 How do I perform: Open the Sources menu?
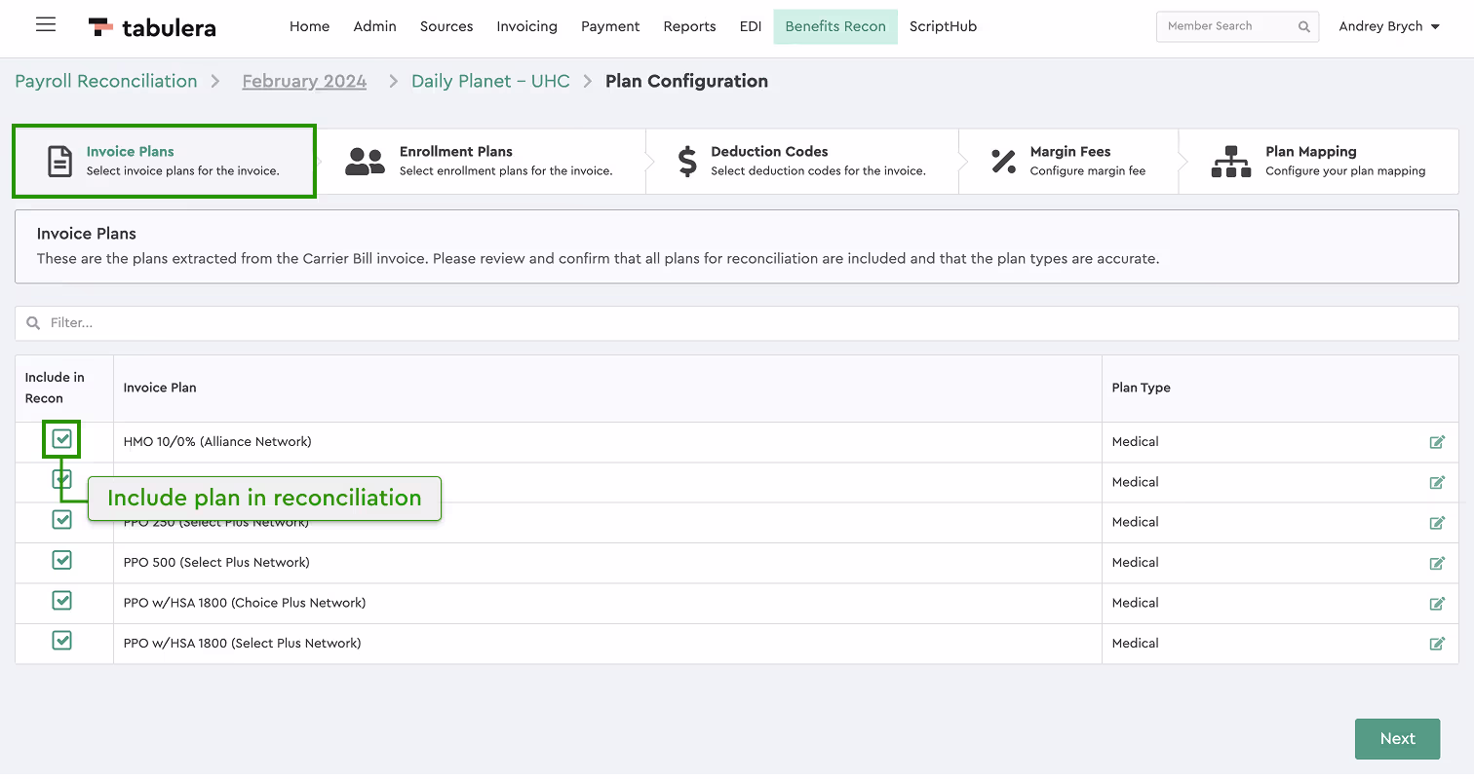click(446, 26)
